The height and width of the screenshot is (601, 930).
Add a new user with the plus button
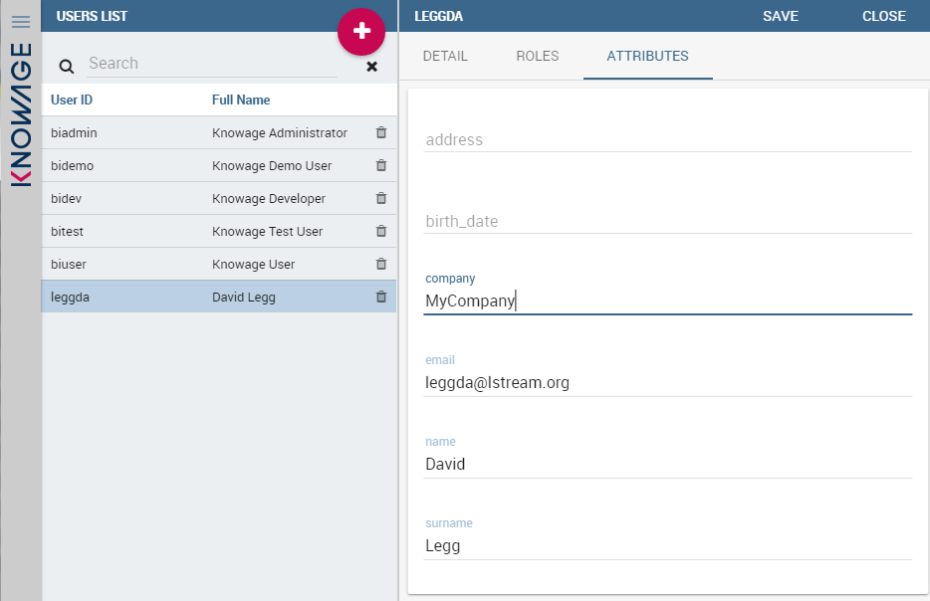pos(360,31)
